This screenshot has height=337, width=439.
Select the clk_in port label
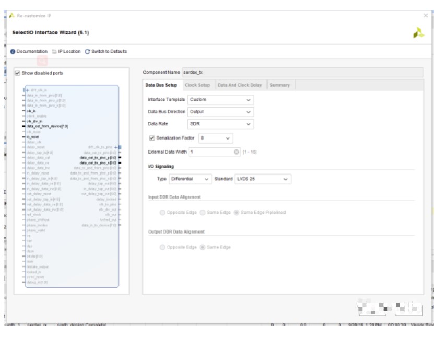coord(31,111)
